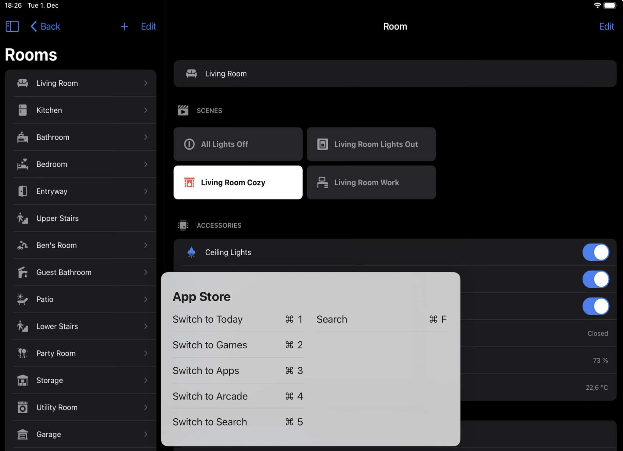Tap Edit at top right of Room
This screenshot has width=623, height=451.
pyautogui.click(x=606, y=26)
